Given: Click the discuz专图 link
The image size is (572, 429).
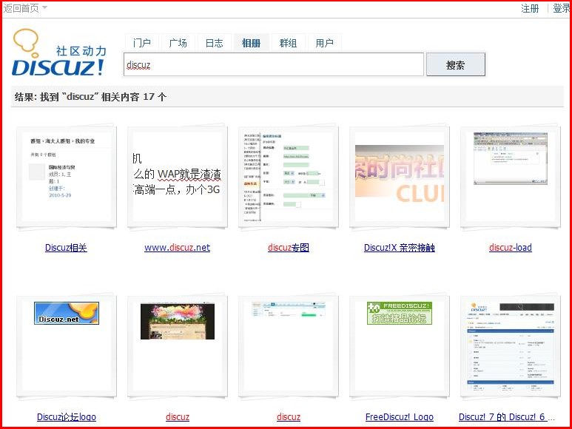Looking at the screenshot, I should tap(288, 248).
